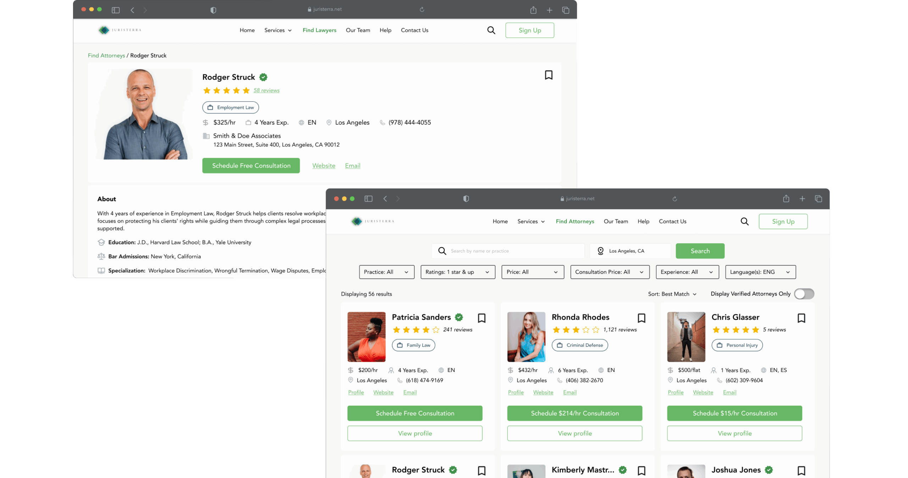This screenshot has height=478, width=908.
Task: Expand the Ratings: 1 star & up dropdown
Action: point(457,272)
